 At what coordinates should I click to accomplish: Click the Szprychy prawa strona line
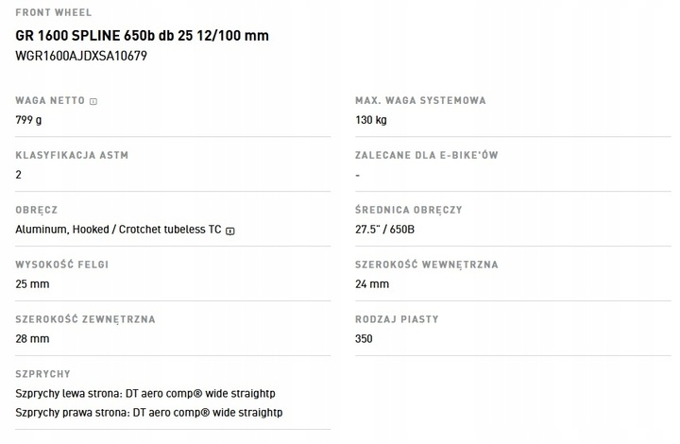pos(149,413)
